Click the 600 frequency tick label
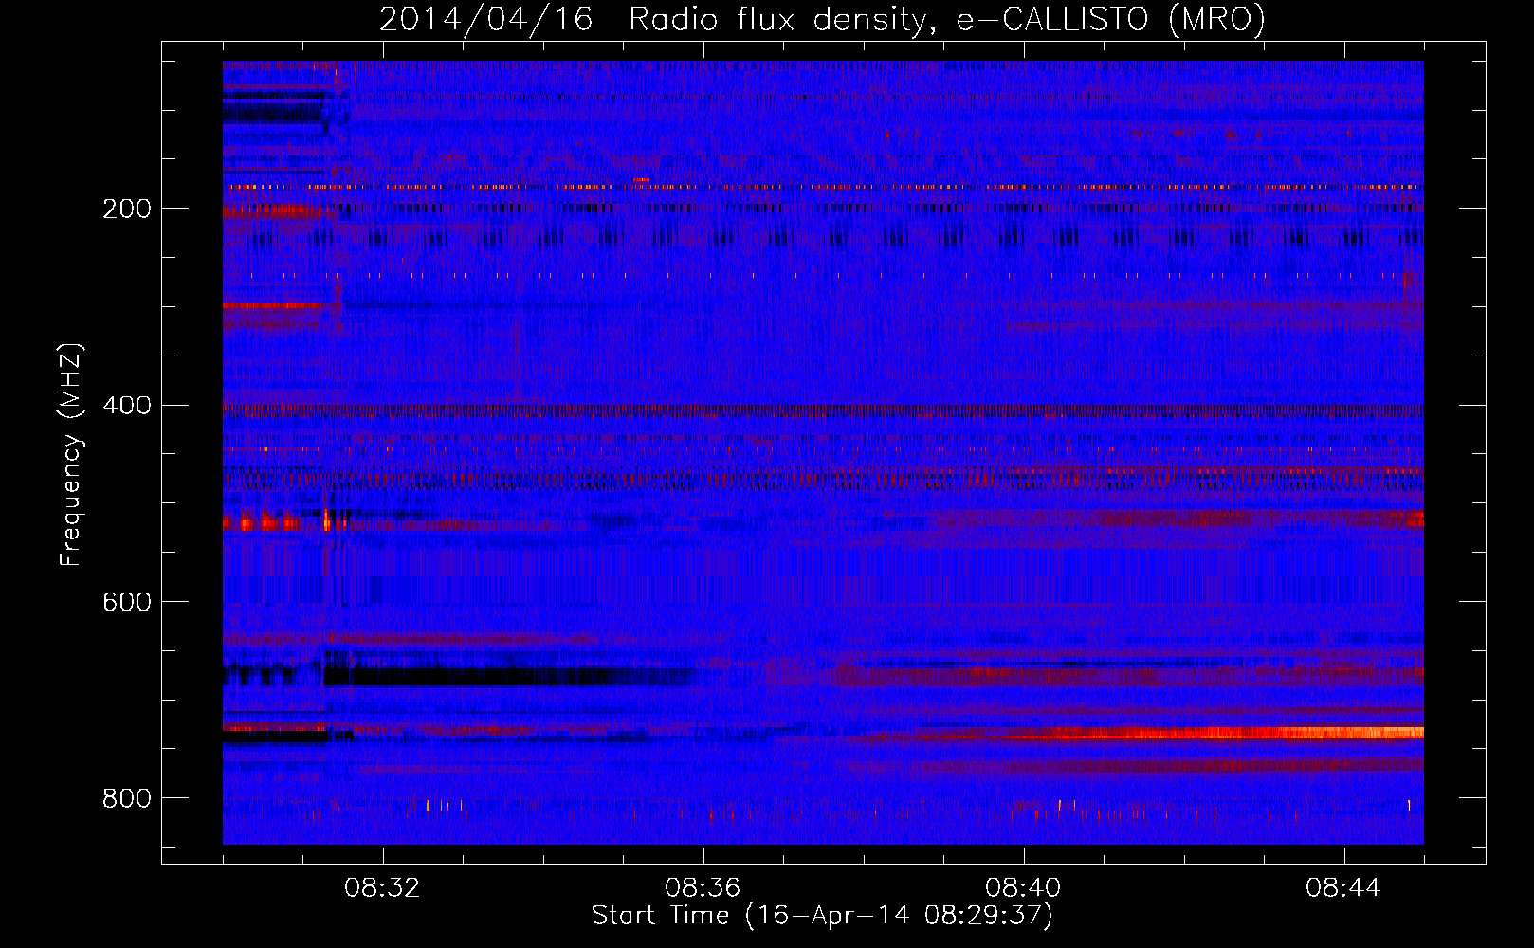 (127, 602)
